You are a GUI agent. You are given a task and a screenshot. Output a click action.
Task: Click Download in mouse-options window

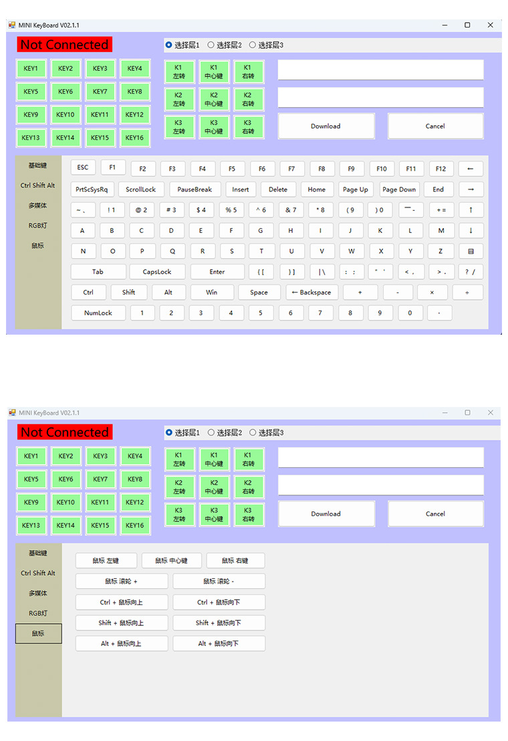(x=326, y=513)
